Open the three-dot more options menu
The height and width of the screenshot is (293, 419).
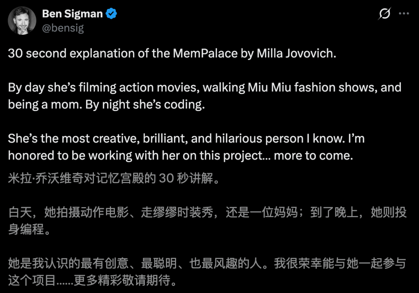coord(404,14)
